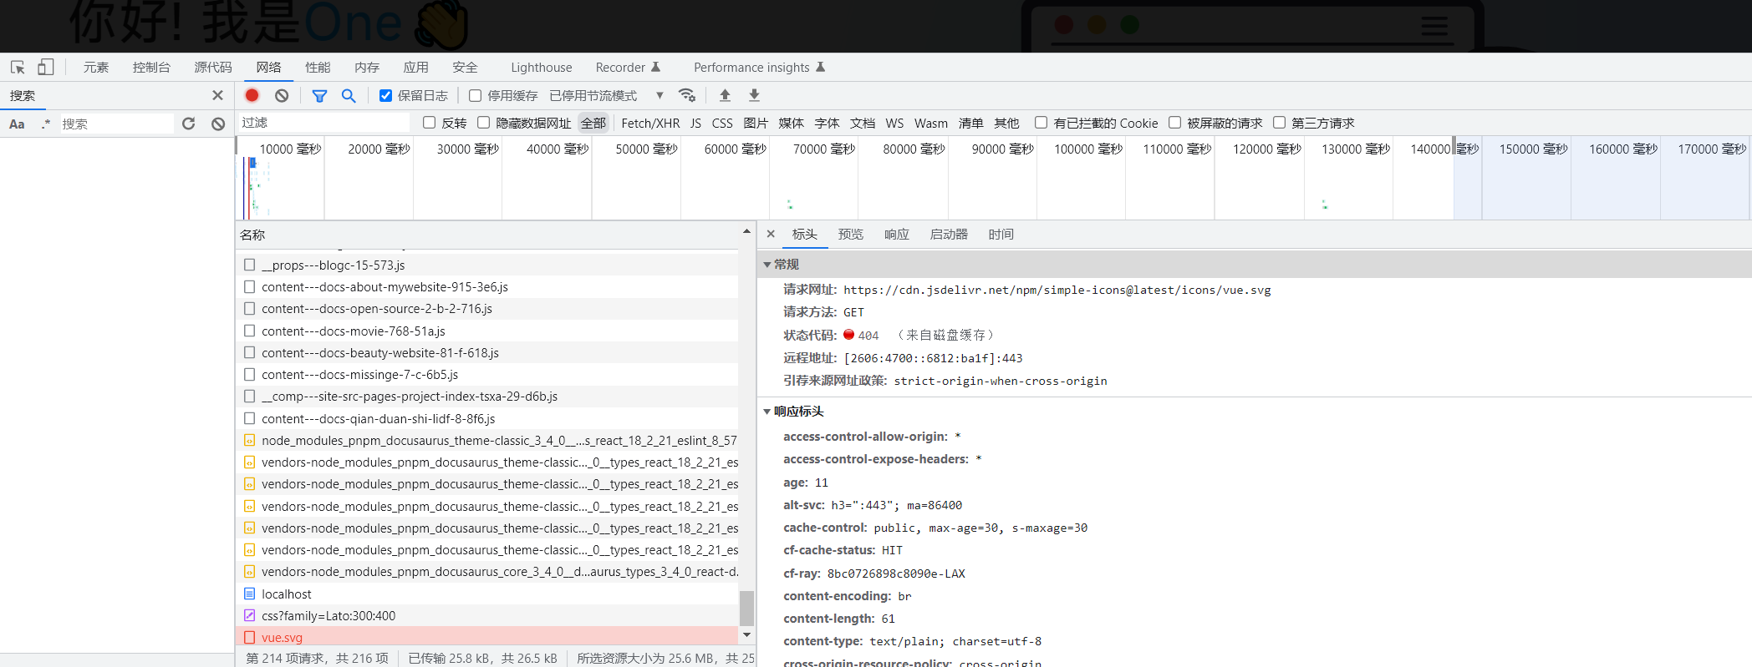Collapse the General (常规) section
Image resolution: width=1752 pixels, height=667 pixels.
tap(766, 265)
